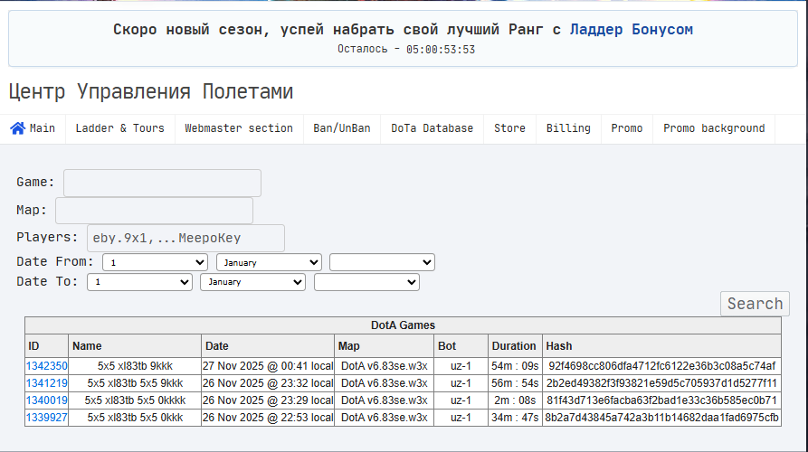
Task: Open the Date From month dropdown
Action: tap(269, 262)
